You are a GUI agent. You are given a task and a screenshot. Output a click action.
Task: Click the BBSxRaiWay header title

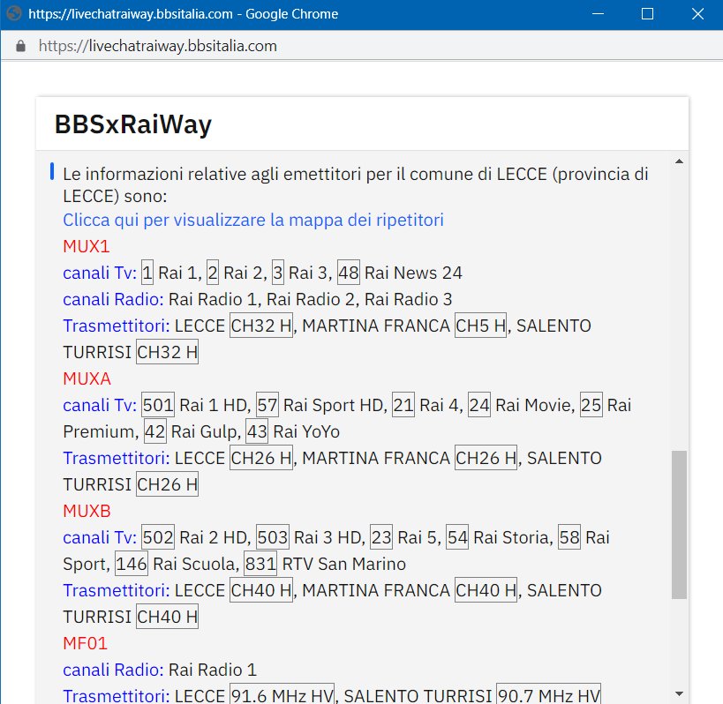click(x=132, y=124)
